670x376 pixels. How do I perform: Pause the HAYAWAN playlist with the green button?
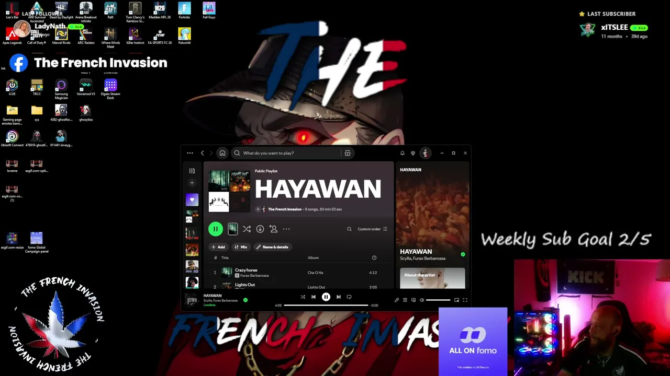click(x=215, y=229)
